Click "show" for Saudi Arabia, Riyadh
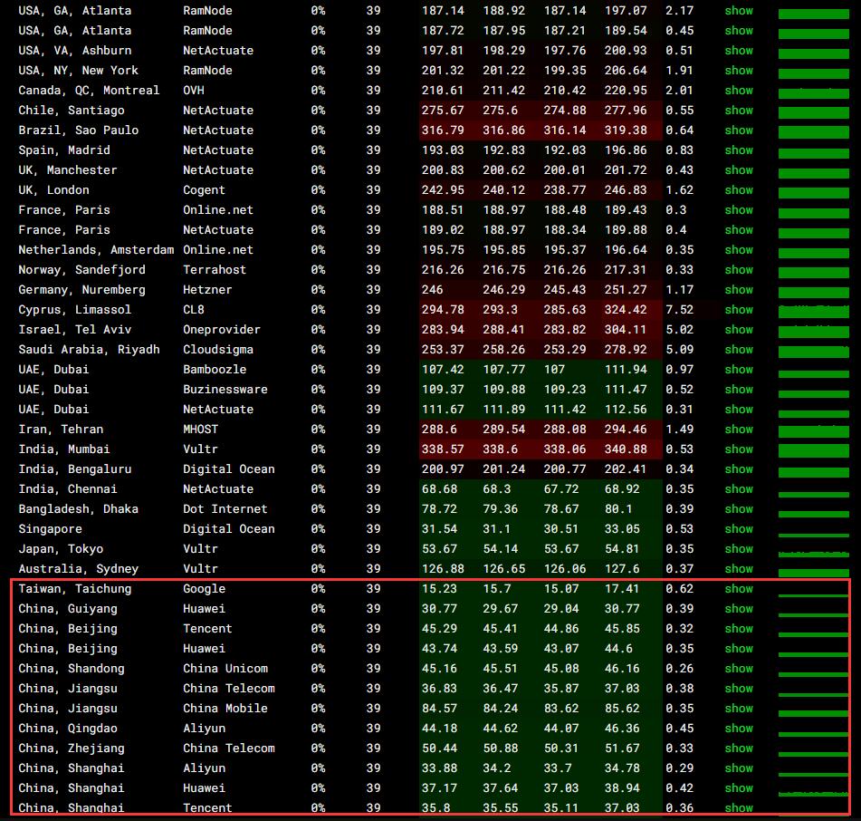 coord(739,349)
